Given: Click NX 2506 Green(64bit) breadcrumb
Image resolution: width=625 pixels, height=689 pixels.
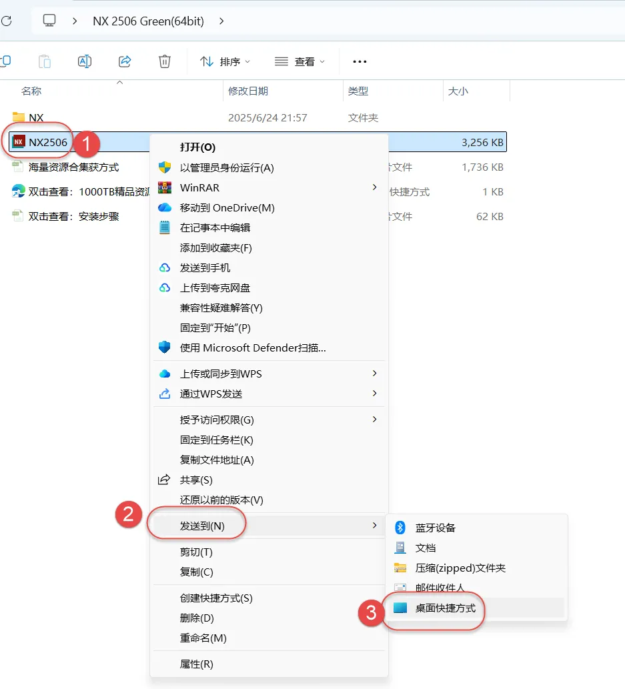Looking at the screenshot, I should [148, 21].
